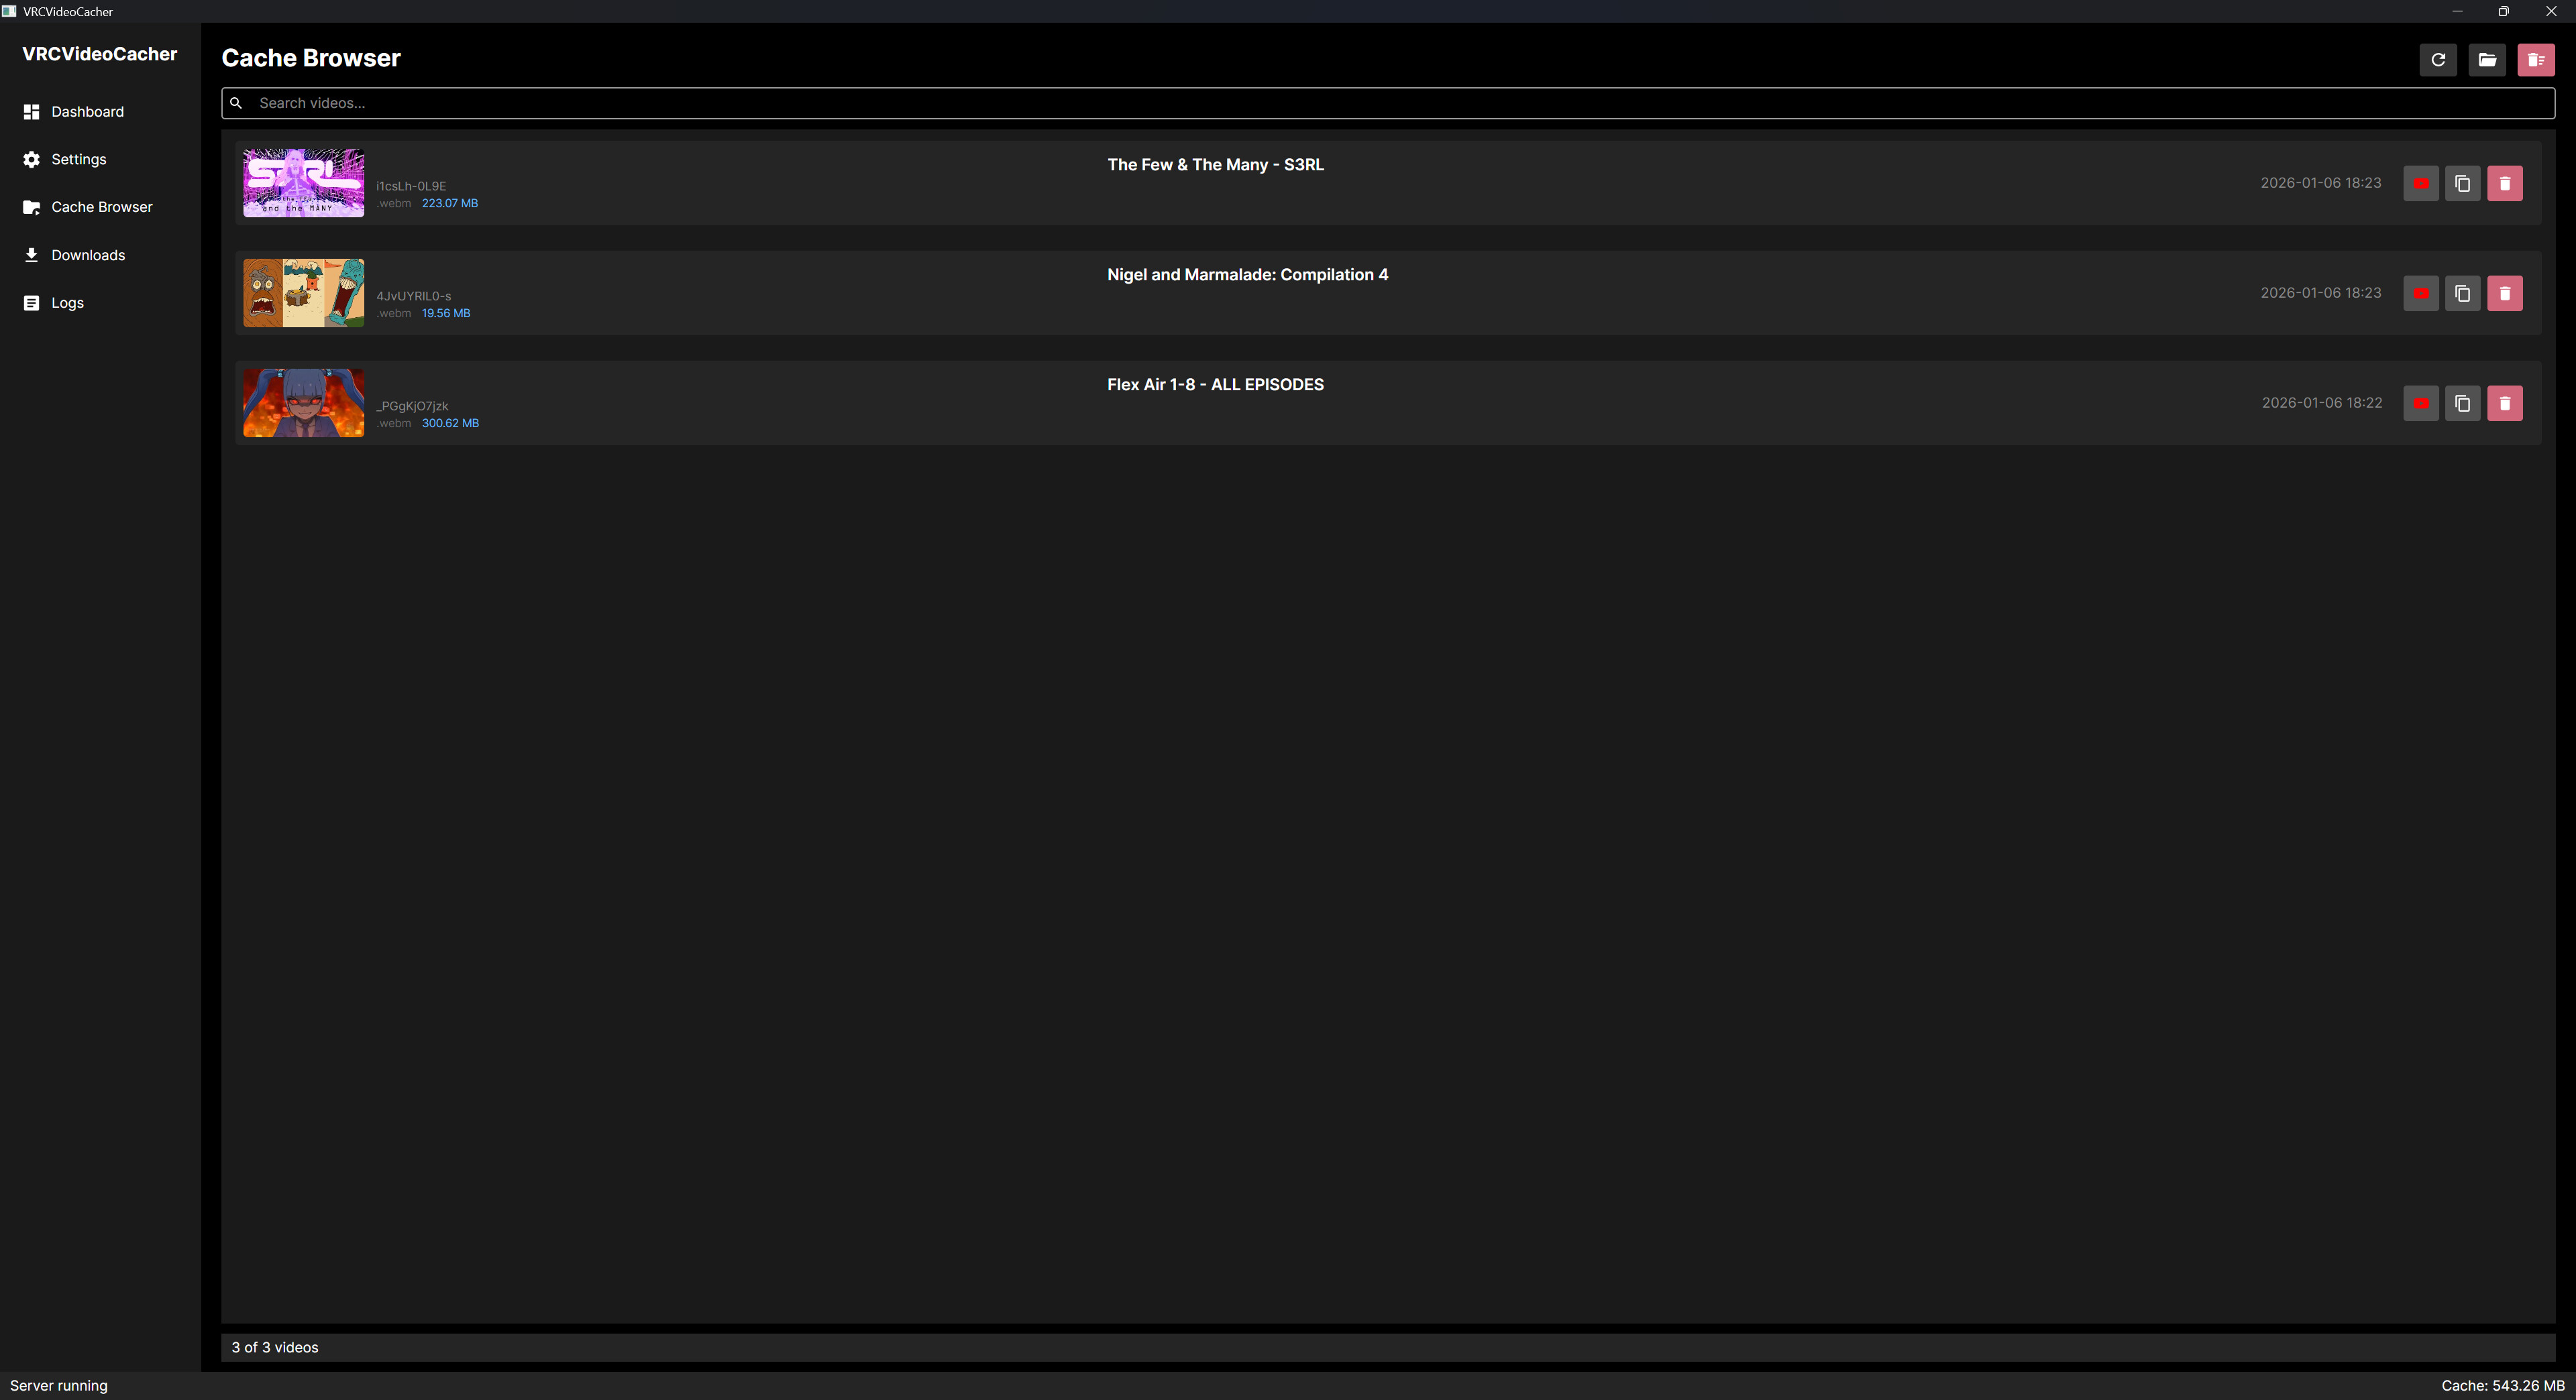Click the search magnifier icon
Screen dimensions: 2576x1400
[x=236, y=103]
